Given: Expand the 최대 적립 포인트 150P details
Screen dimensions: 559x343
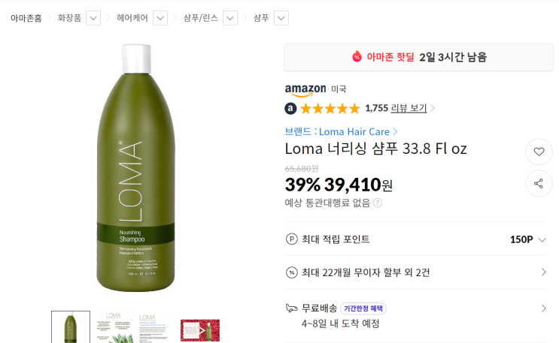Looking at the screenshot, I should point(542,239).
